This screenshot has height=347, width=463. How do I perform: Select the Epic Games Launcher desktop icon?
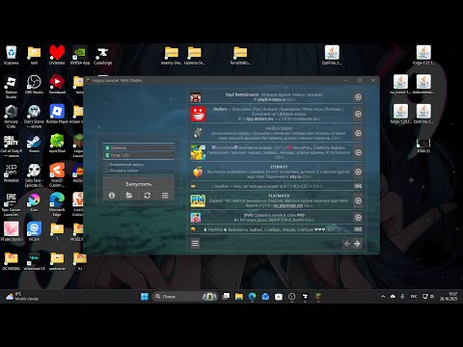(11, 204)
